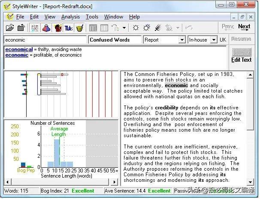Click the keyboard icon above Edit Text
Screen dimensions: 260x199
[242, 52]
